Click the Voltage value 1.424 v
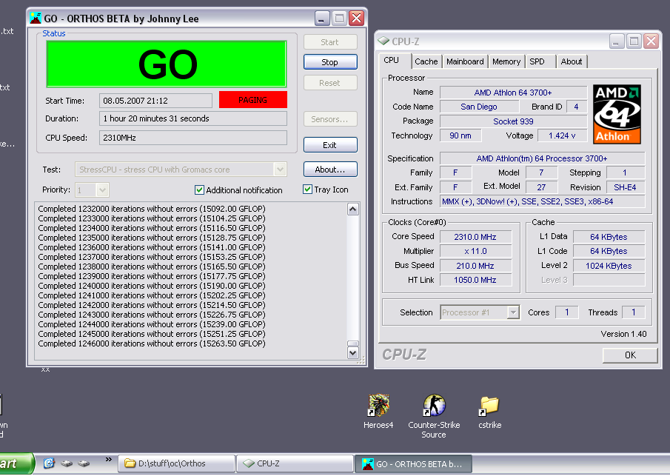The height and width of the screenshot is (476, 670). [562, 136]
